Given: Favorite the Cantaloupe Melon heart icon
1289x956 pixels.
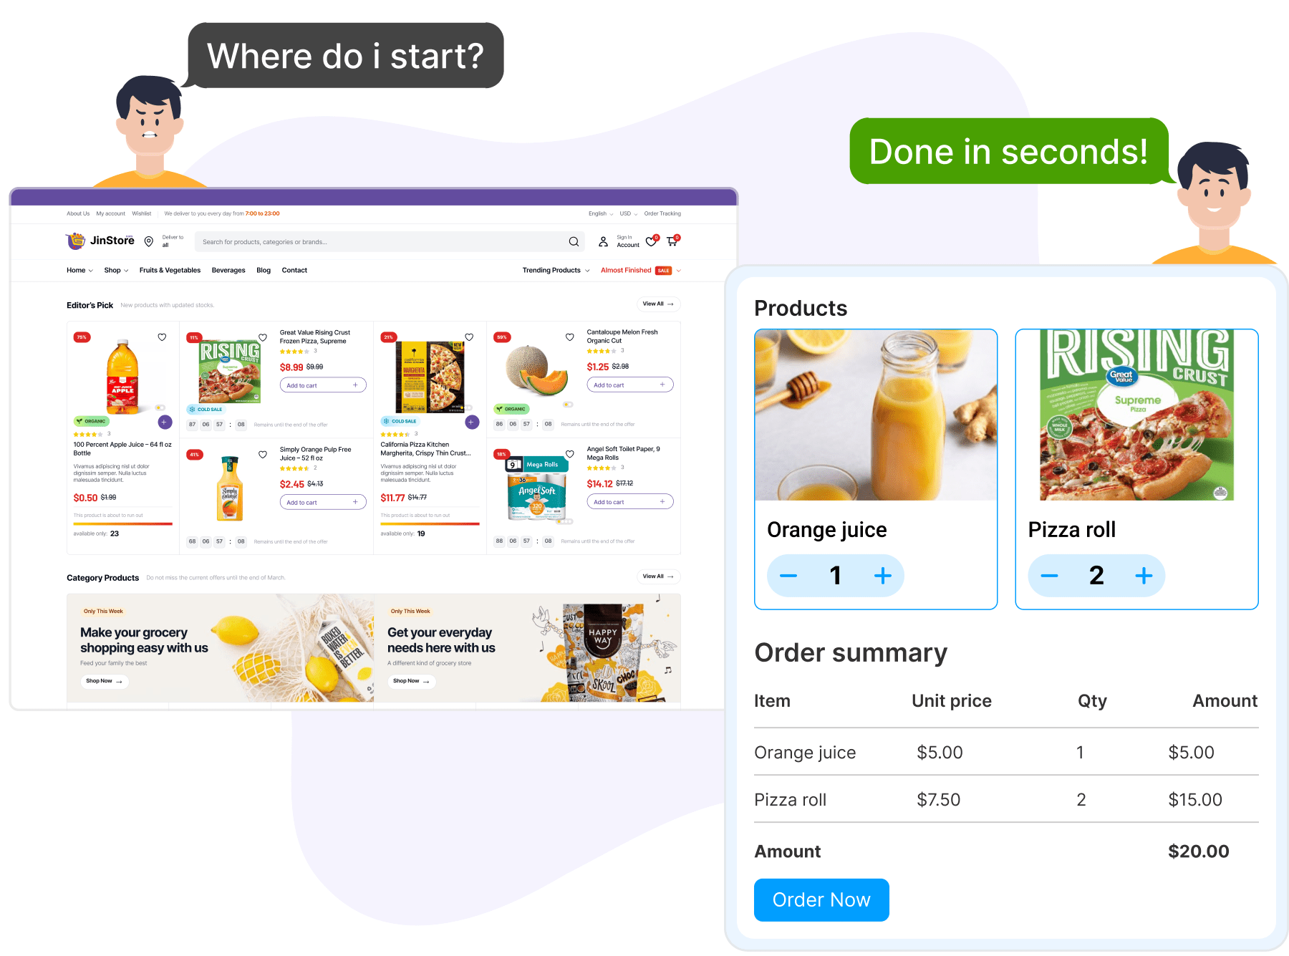Looking at the screenshot, I should tap(570, 337).
